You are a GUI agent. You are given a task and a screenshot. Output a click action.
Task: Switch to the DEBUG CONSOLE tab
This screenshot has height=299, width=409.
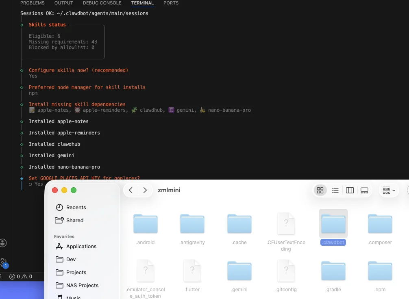click(102, 3)
